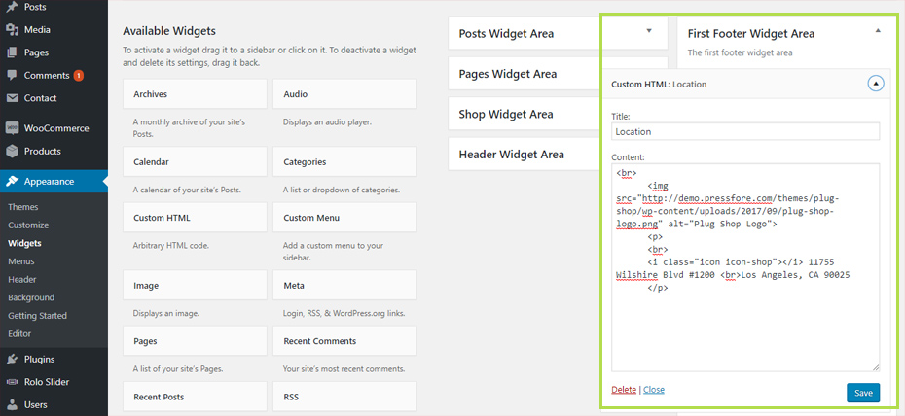
Task: Click the Close link in widget
Action: click(654, 390)
